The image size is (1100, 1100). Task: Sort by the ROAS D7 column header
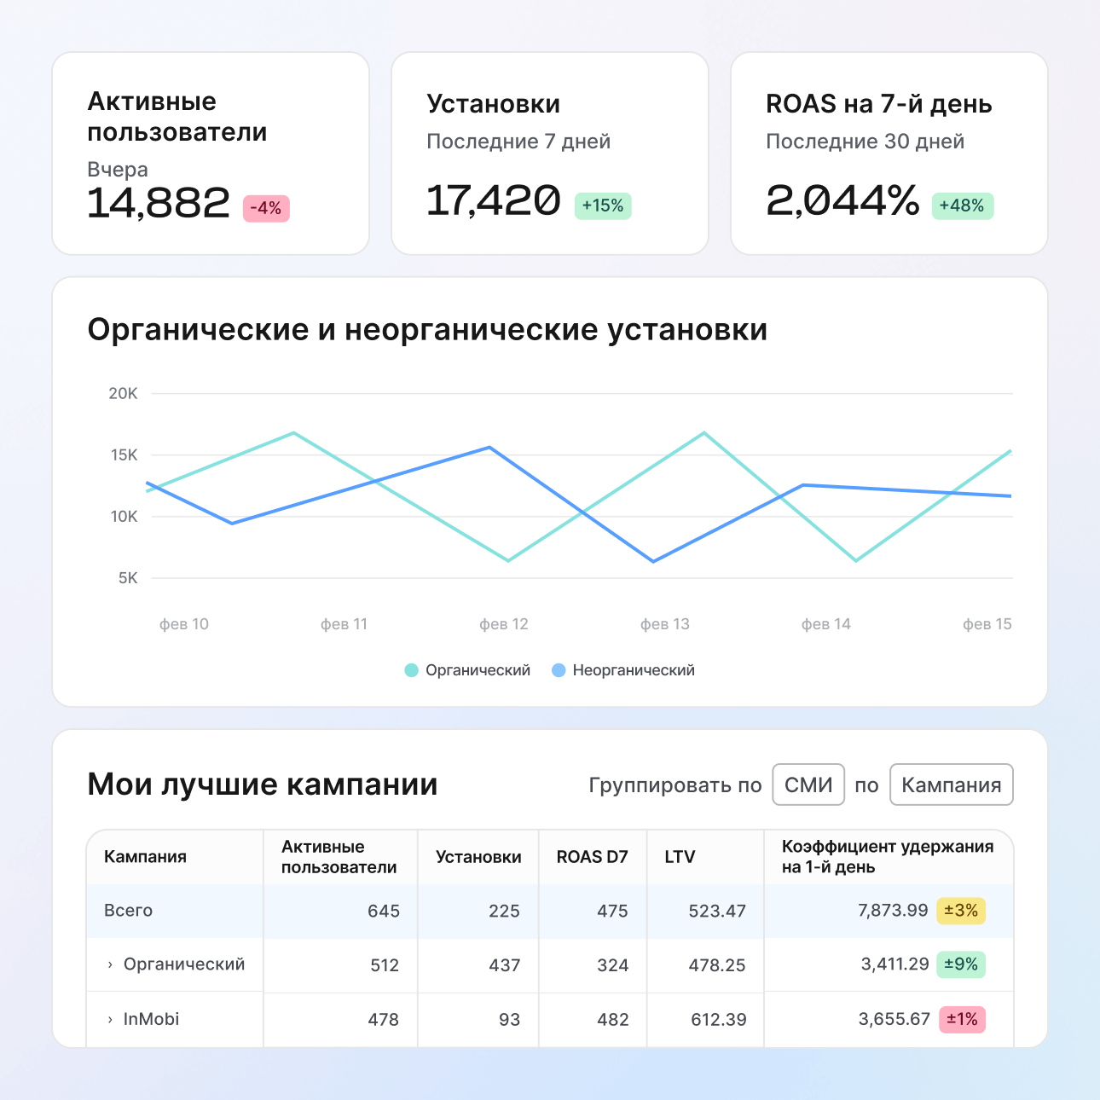point(592,856)
